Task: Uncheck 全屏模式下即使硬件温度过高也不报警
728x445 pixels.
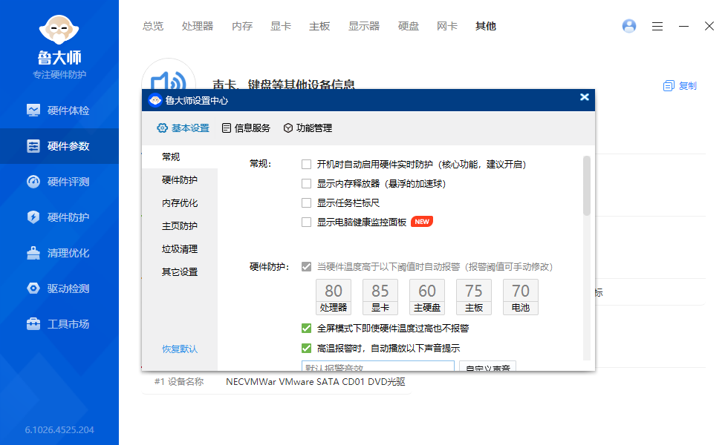Action: point(307,330)
